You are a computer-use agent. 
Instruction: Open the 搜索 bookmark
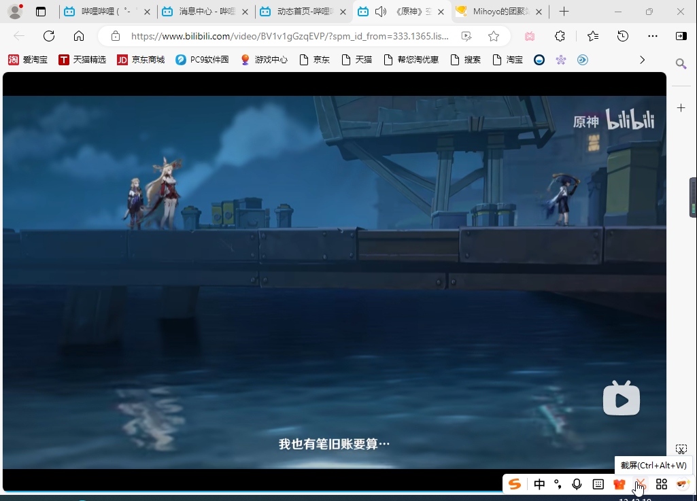tap(465, 60)
